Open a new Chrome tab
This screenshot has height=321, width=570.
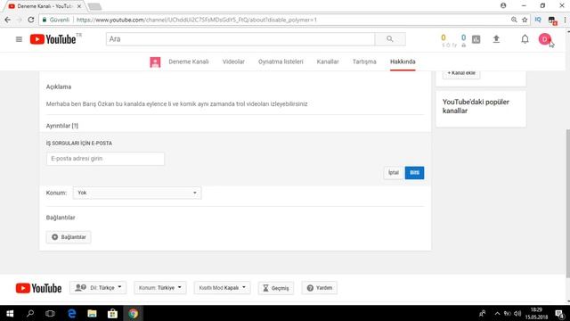(94, 6)
